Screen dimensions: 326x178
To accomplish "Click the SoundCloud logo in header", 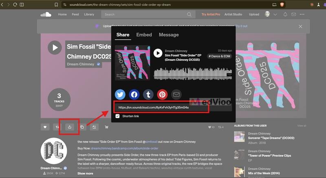I will click(46, 14).
